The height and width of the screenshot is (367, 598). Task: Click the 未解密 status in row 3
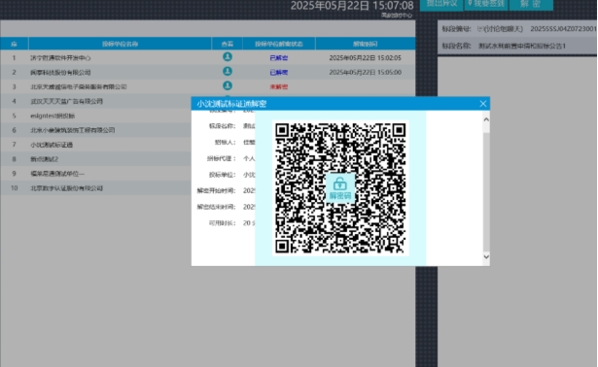(279, 86)
